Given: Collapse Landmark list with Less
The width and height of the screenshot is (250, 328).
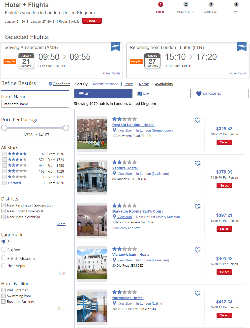Looking at the screenshot, I should pyautogui.click(x=62, y=273).
